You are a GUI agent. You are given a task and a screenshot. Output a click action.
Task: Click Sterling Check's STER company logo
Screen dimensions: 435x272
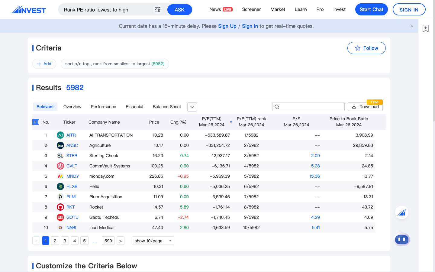(x=60, y=156)
